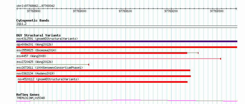The width and height of the screenshot is (245, 104).
Task: Click the nsv4520112 gnomADStructuralVariants label
Action: (x=48, y=79)
